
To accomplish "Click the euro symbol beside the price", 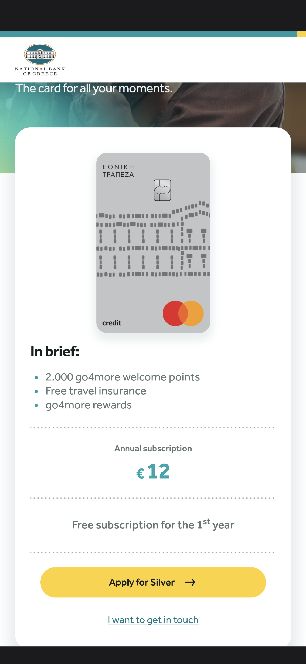I will 140,474.
